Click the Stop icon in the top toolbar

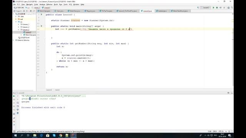[224, 8]
